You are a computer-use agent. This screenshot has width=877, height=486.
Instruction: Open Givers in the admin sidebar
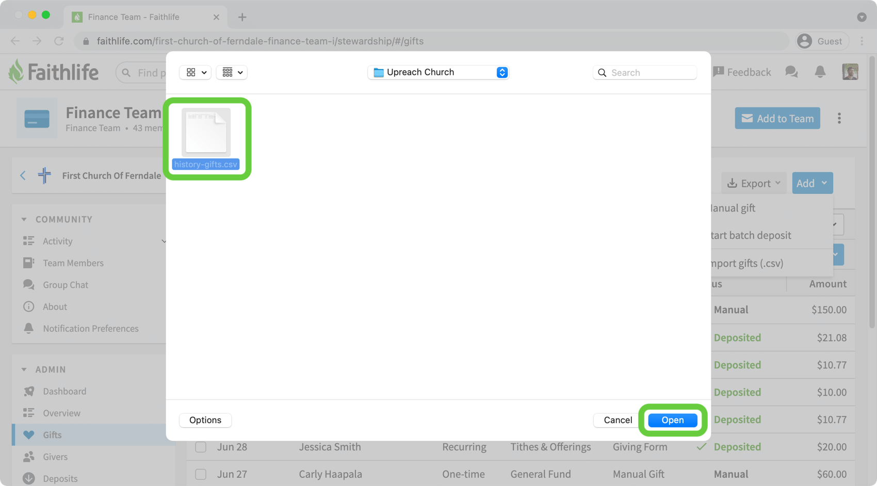(55, 457)
